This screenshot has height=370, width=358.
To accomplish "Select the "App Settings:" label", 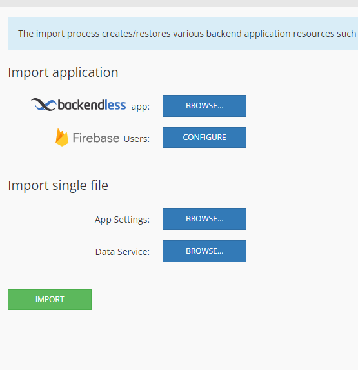I will coord(122,220).
